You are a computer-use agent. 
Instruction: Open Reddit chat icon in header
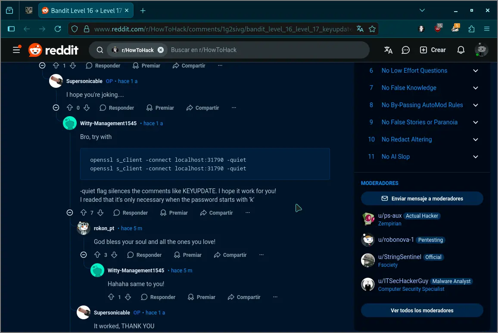pyautogui.click(x=405, y=50)
